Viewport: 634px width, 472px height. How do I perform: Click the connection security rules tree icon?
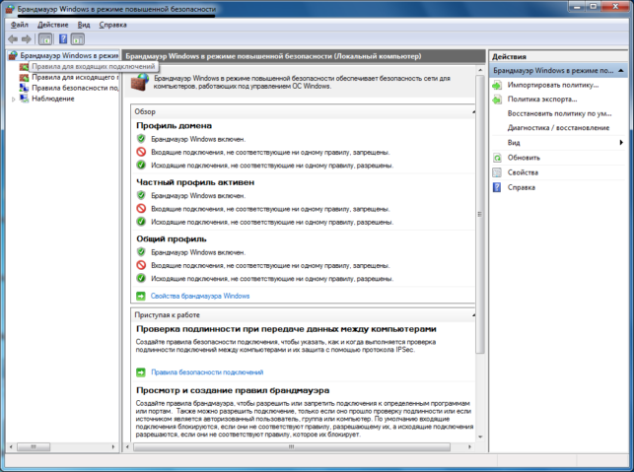click(x=25, y=88)
